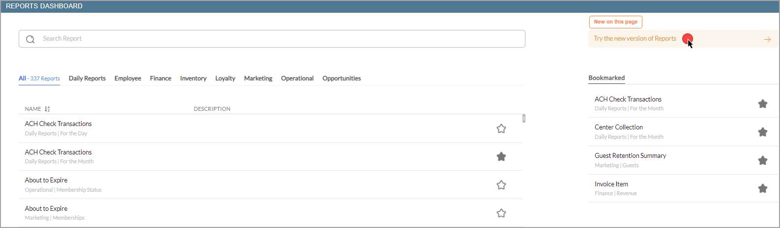Image resolution: width=780 pixels, height=228 pixels.
Task: Focus the Search Report field
Action: (272, 39)
